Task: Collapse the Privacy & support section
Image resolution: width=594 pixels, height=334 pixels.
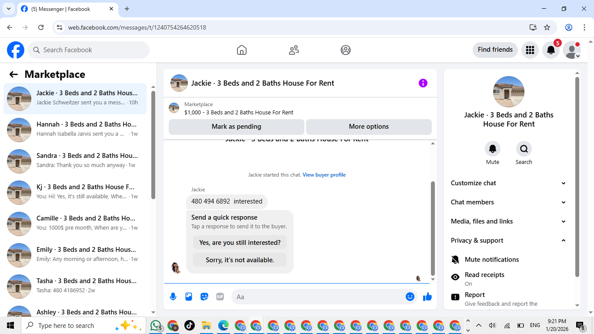Action: coord(509,240)
